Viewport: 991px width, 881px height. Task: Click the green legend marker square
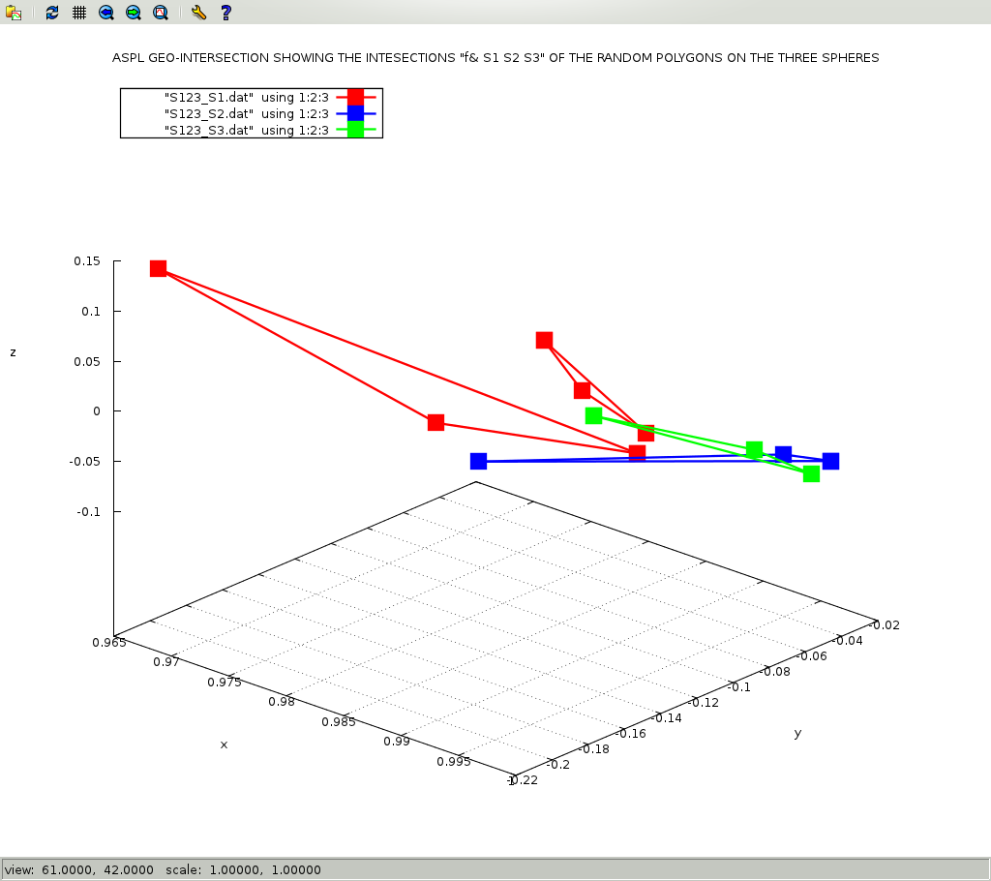(355, 130)
